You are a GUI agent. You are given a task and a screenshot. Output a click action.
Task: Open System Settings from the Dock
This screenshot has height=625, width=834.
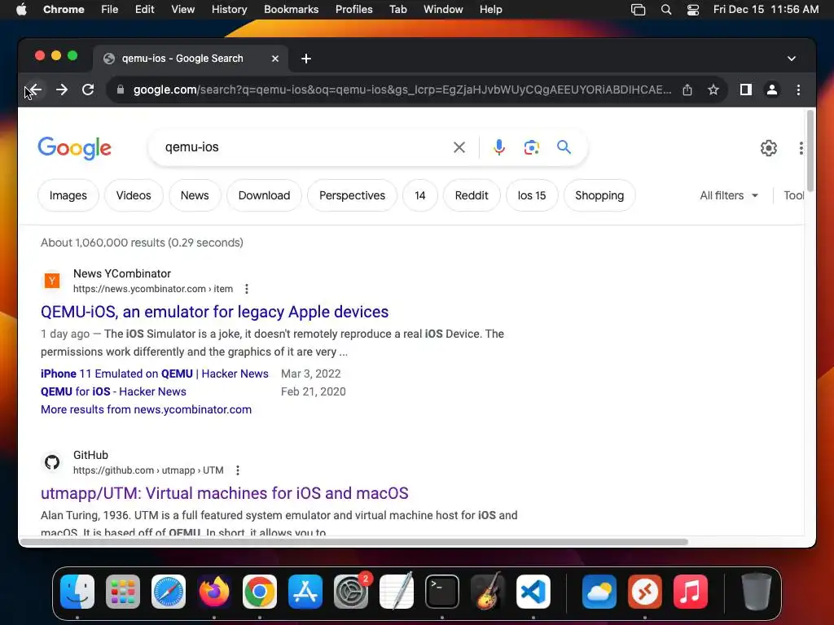click(x=351, y=592)
